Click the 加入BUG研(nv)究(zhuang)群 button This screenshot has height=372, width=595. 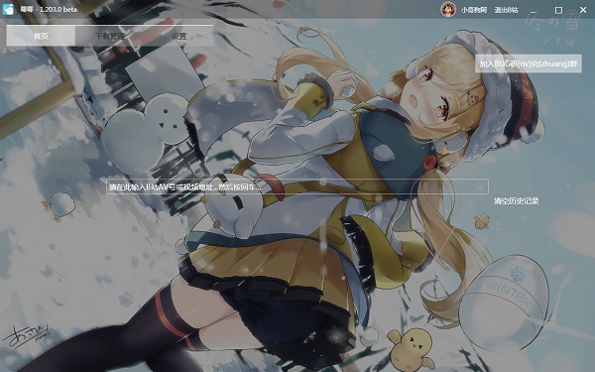(x=529, y=63)
